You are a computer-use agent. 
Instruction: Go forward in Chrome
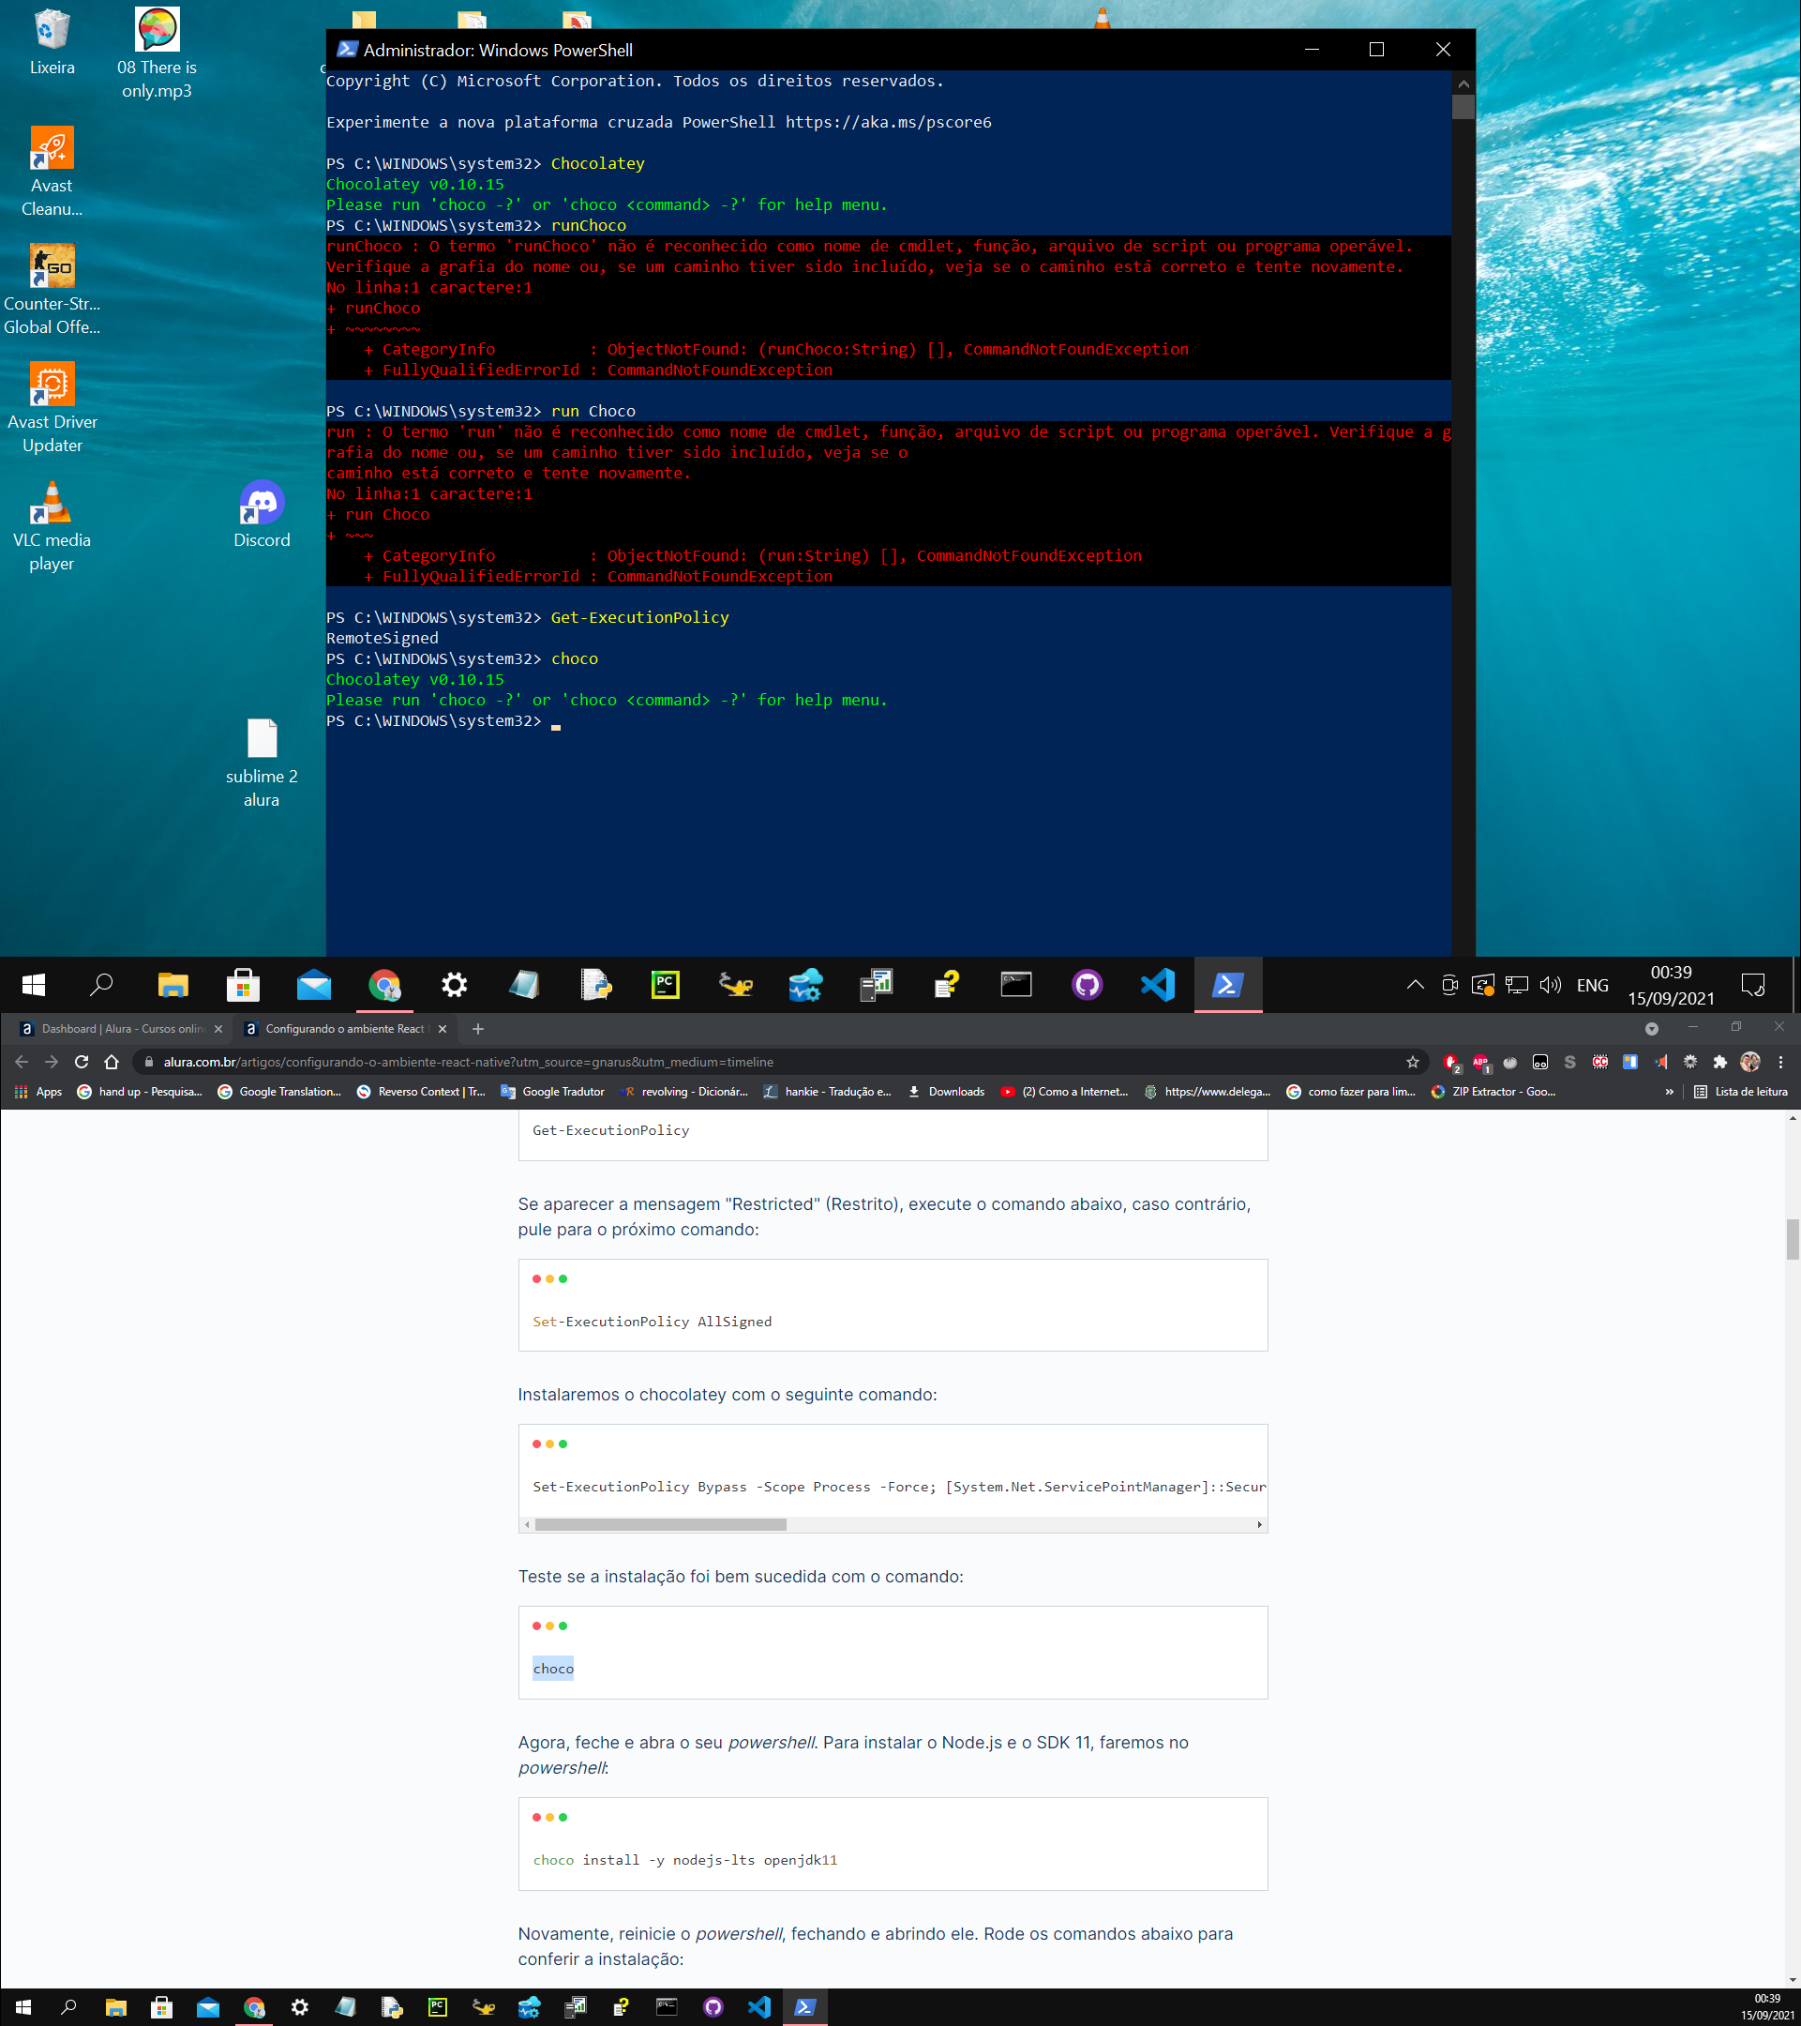click(52, 1062)
